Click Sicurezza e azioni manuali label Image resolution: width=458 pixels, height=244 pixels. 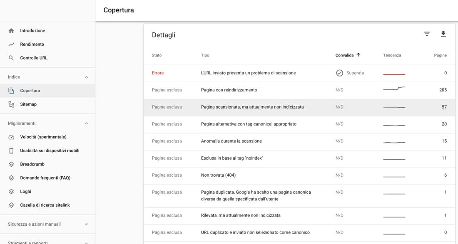tap(34, 224)
